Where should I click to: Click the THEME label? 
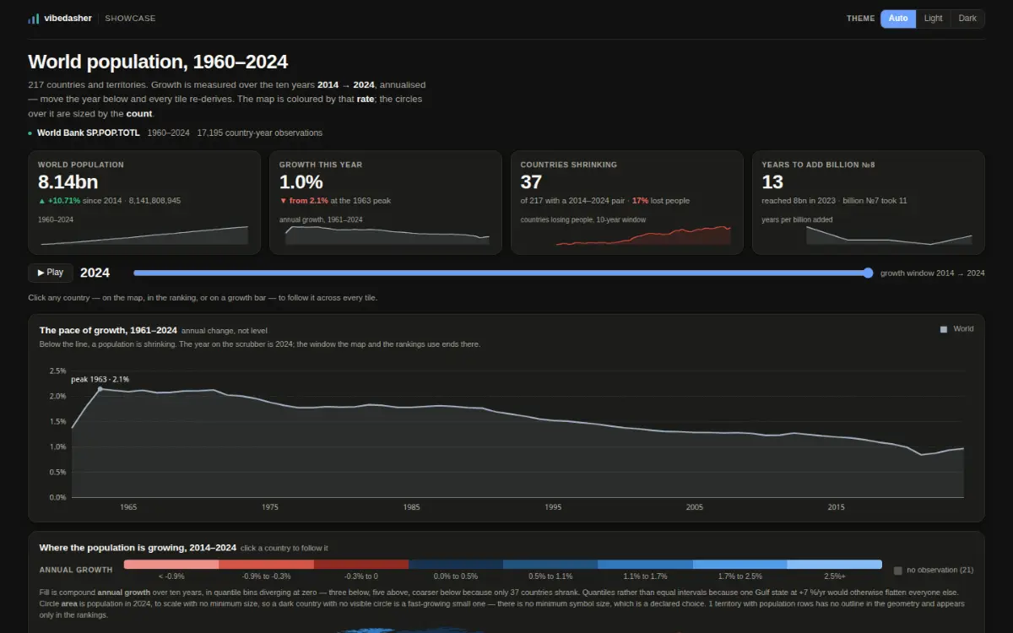point(861,19)
